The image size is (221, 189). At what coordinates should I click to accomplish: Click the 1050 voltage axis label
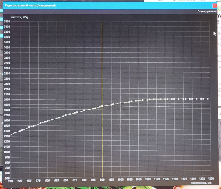[x=139, y=179]
